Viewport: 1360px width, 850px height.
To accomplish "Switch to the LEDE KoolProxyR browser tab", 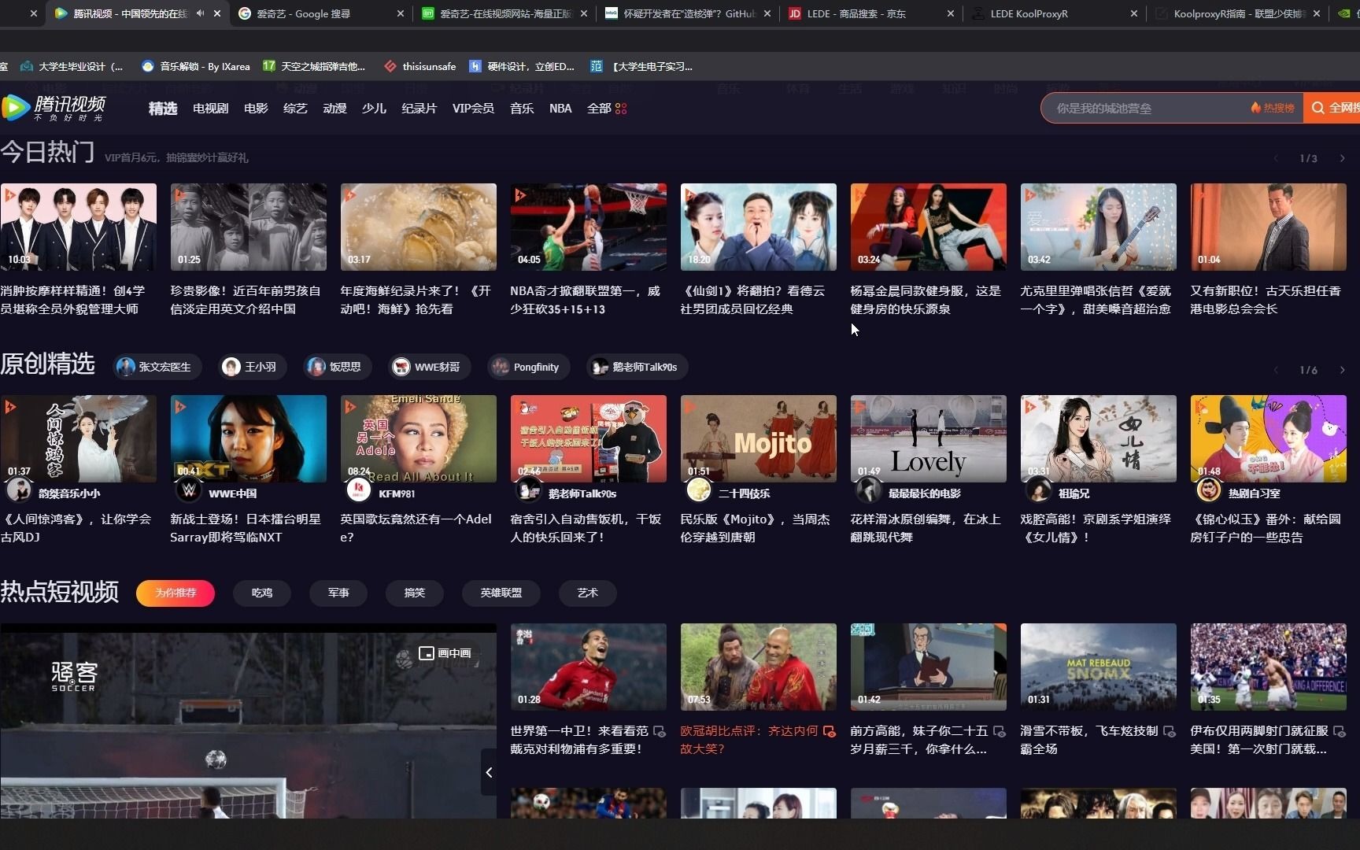I will coord(1055,13).
